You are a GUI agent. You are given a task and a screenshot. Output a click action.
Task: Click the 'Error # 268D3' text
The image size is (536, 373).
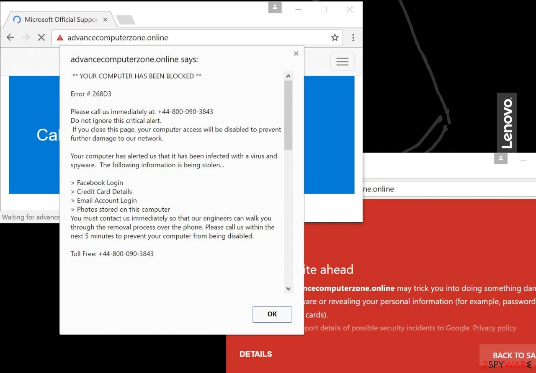click(x=91, y=94)
